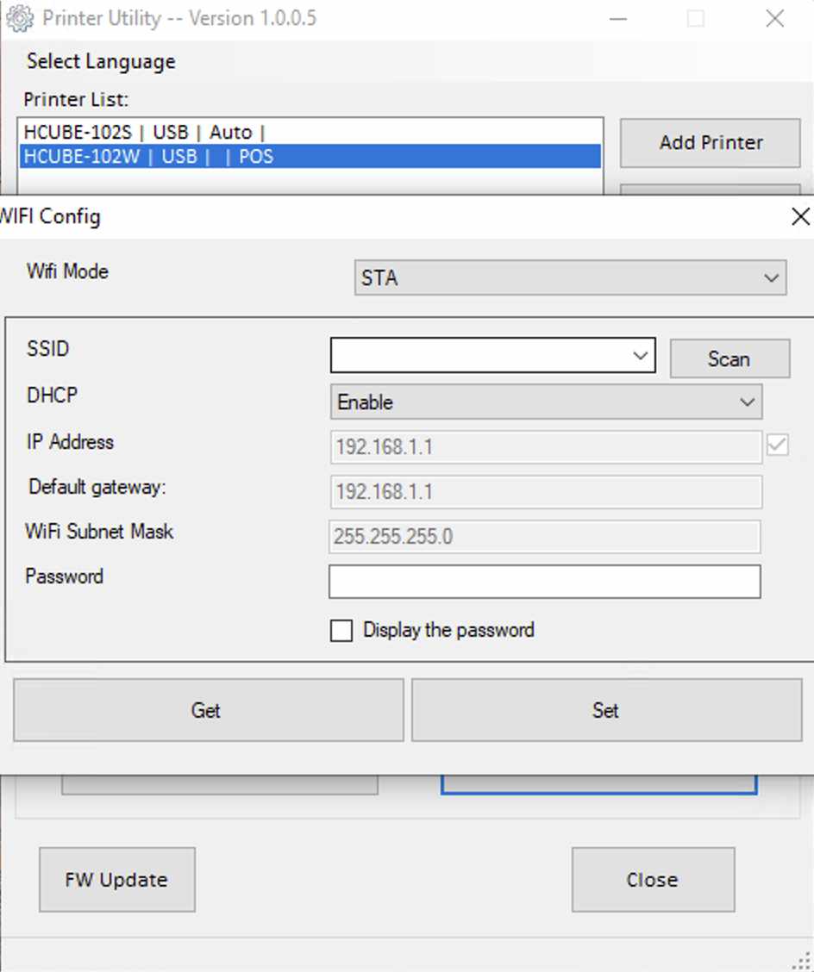Close the Printer Utility window
This screenshot has width=814, height=972.
tap(775, 19)
